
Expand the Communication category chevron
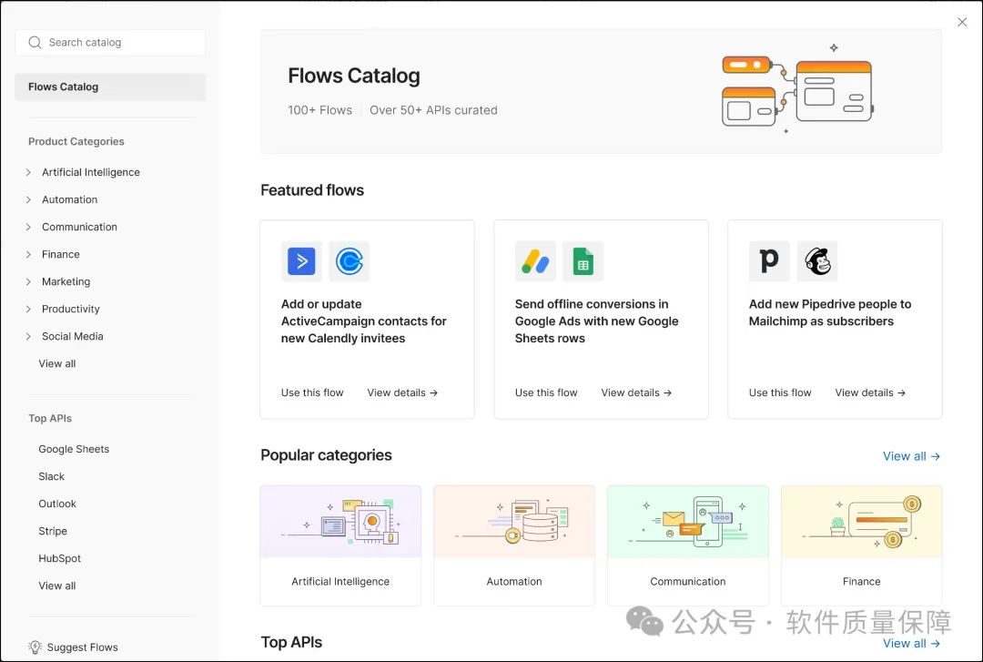coord(28,227)
